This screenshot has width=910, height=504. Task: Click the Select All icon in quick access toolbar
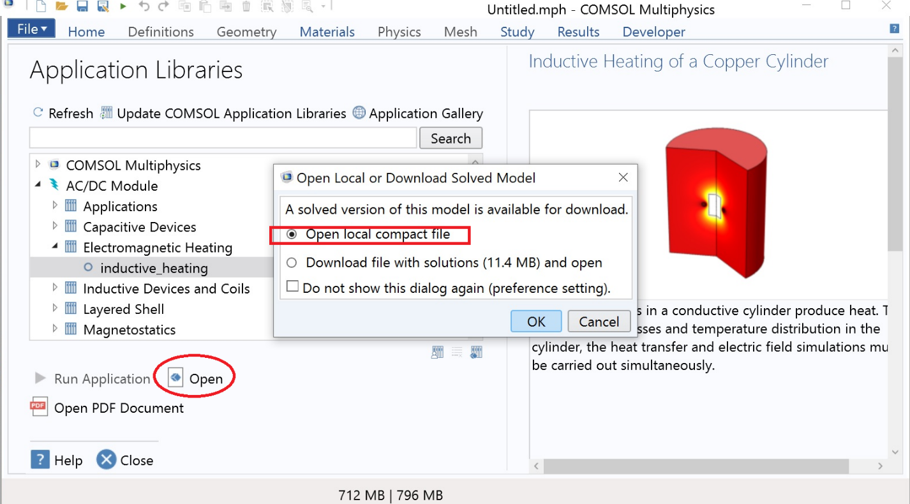coord(267,7)
